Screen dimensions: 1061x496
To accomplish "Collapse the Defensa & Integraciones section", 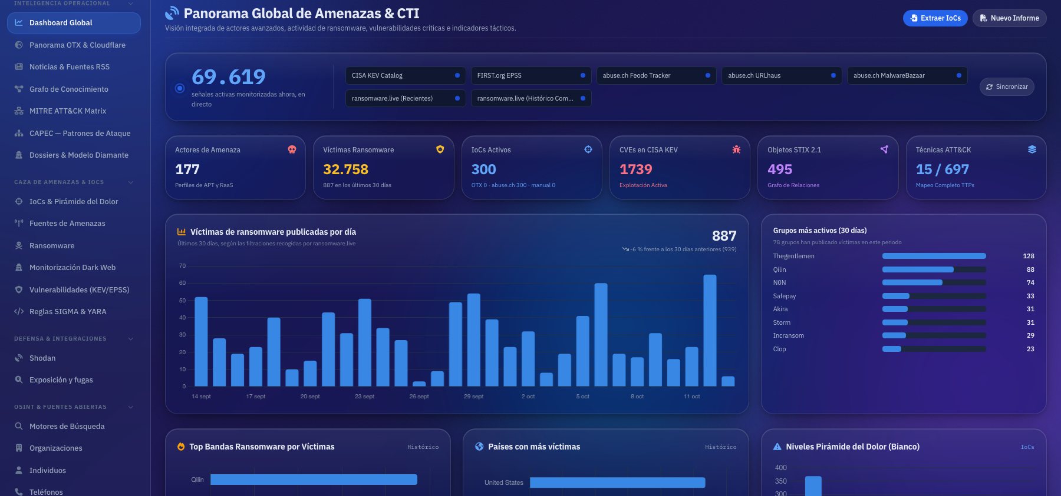I will coord(131,339).
